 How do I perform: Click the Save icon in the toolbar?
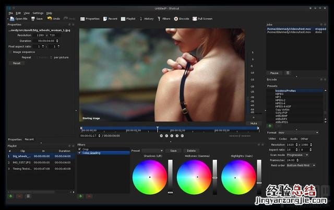[x=33, y=18]
